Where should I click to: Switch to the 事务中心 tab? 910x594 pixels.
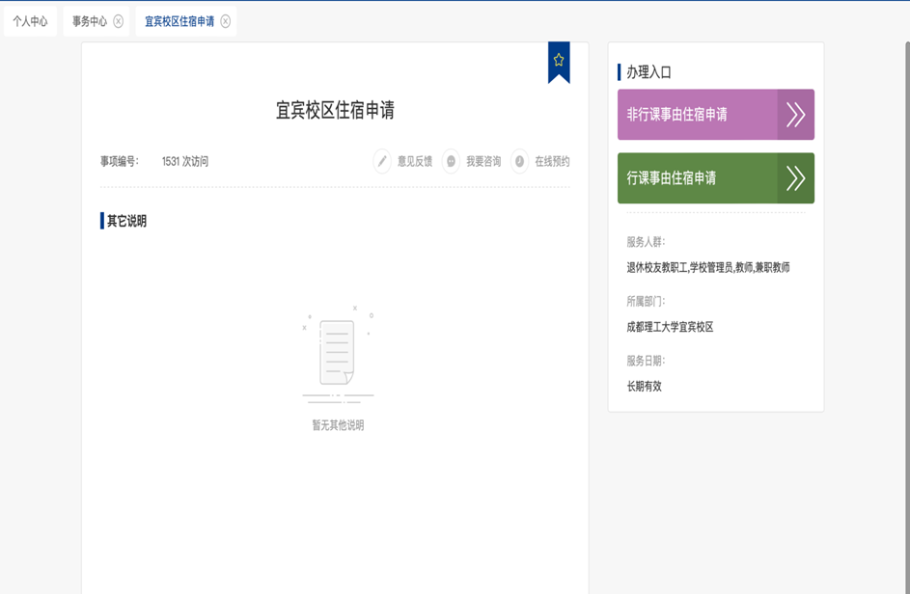click(x=90, y=21)
